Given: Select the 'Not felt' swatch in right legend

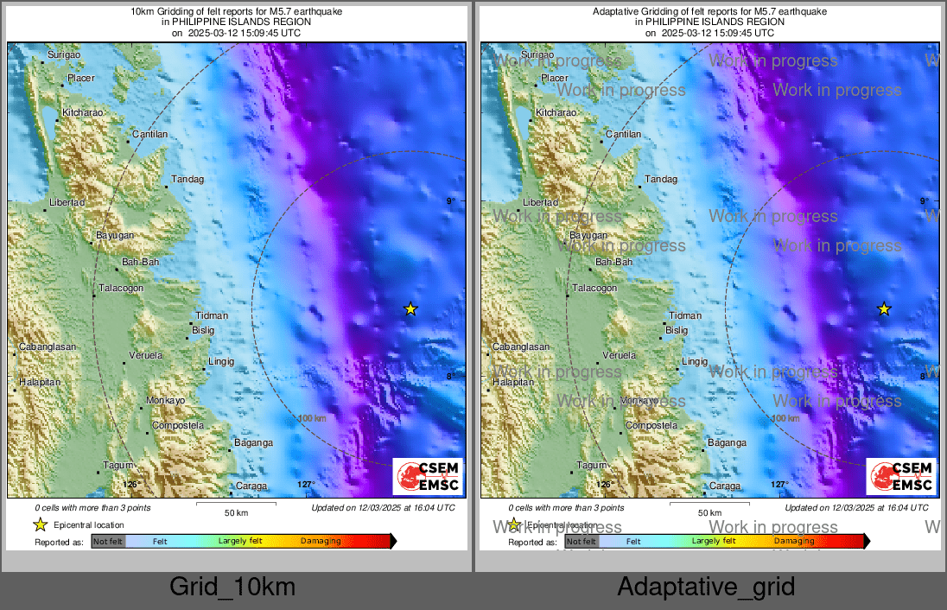Looking at the screenshot, I should 582,542.
